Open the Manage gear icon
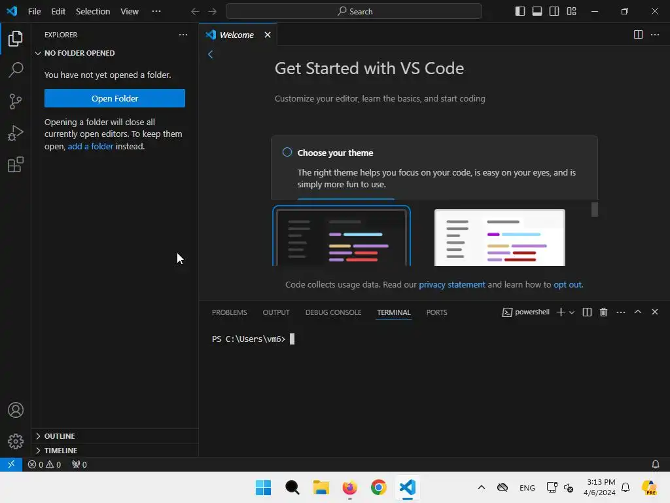The image size is (670, 503). (x=16, y=441)
